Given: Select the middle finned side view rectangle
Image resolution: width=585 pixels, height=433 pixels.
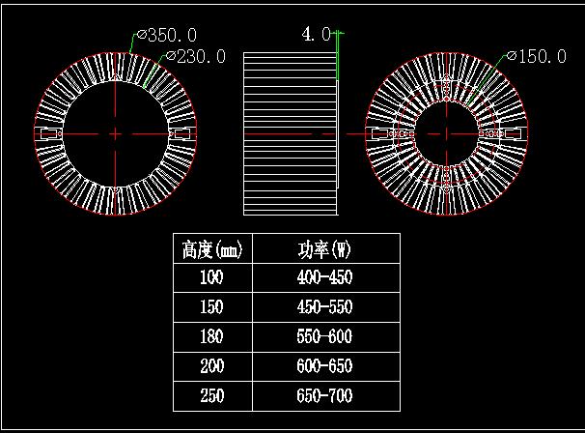Looking at the screenshot, I should pyautogui.click(x=291, y=133).
